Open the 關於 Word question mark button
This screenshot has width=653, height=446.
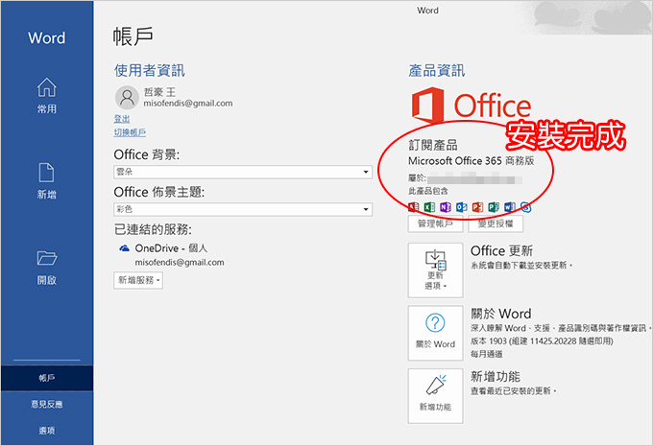pyautogui.click(x=435, y=333)
